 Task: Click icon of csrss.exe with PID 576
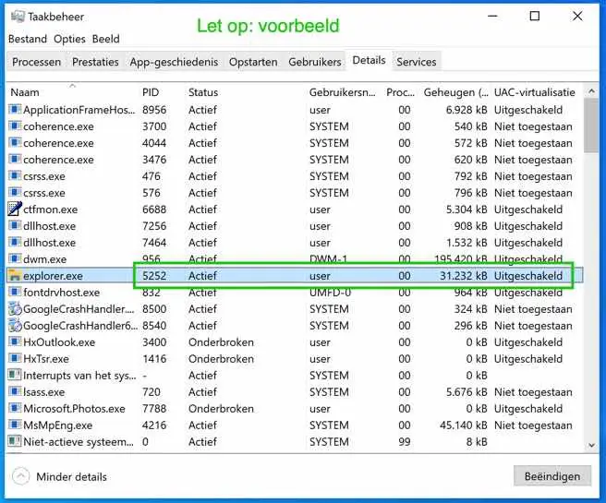pyautogui.click(x=15, y=192)
